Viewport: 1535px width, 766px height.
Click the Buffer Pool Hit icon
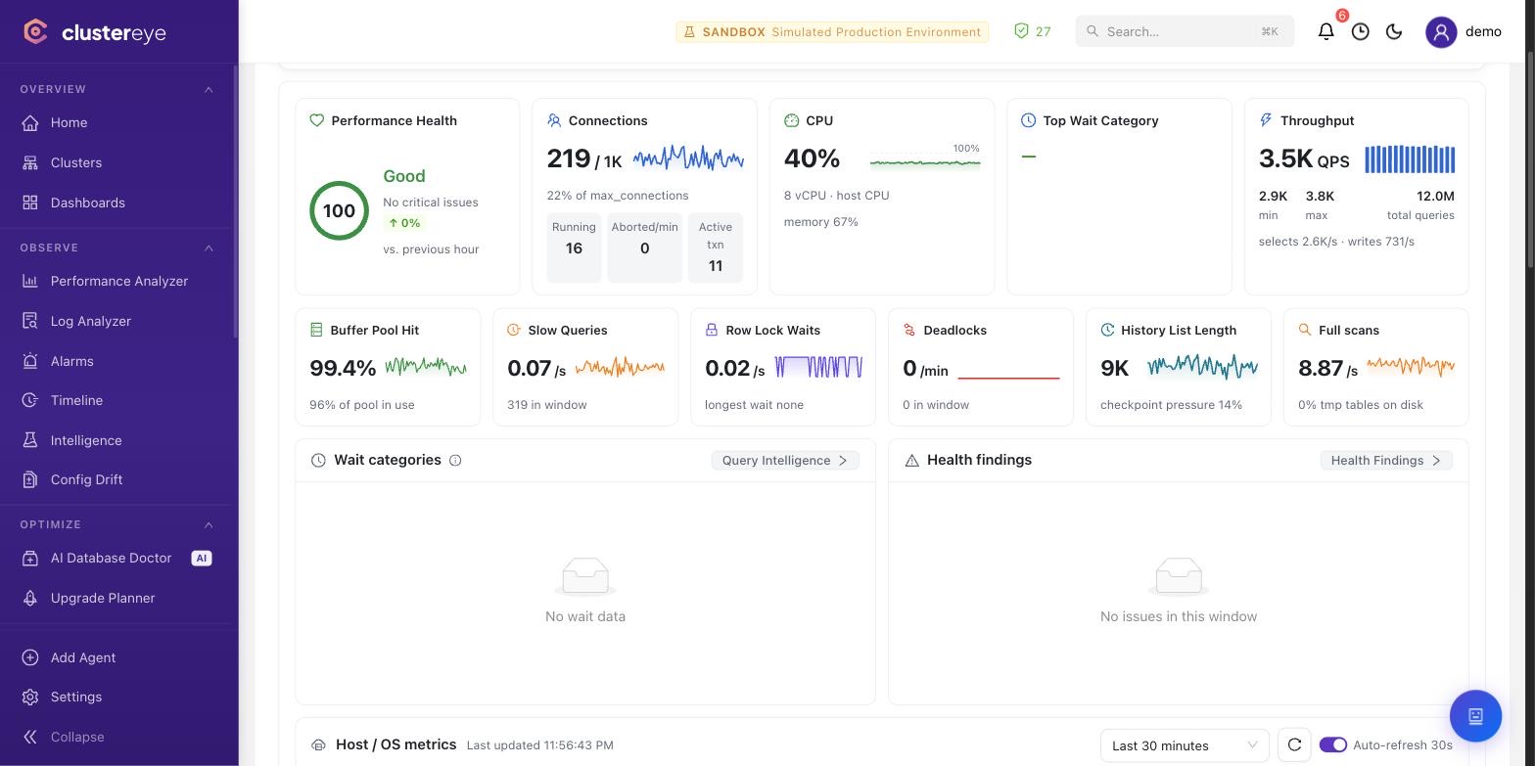pyautogui.click(x=316, y=330)
